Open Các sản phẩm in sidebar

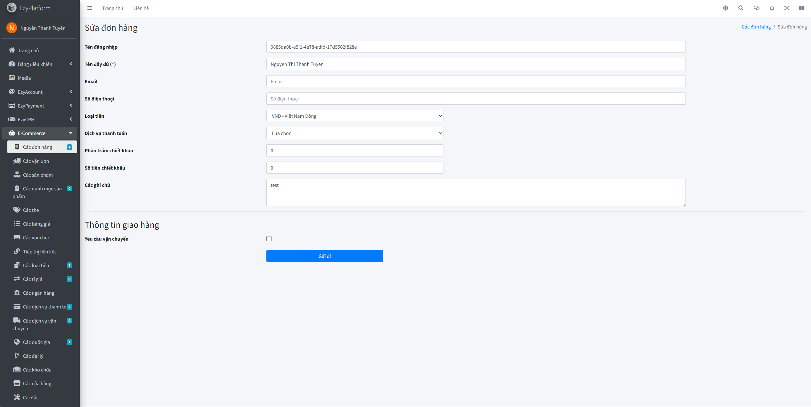point(38,175)
